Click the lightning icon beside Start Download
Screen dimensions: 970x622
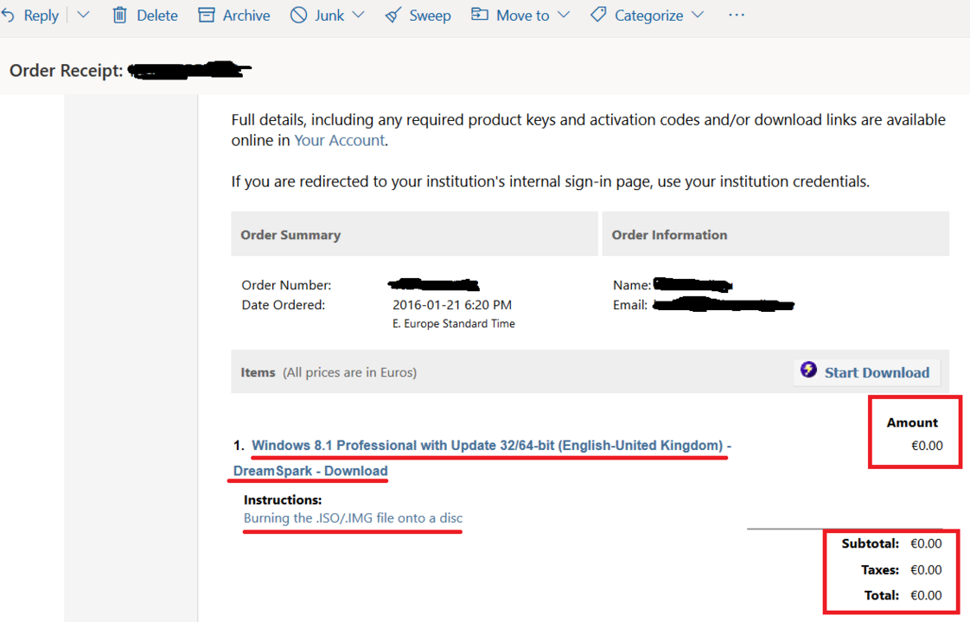click(x=808, y=371)
